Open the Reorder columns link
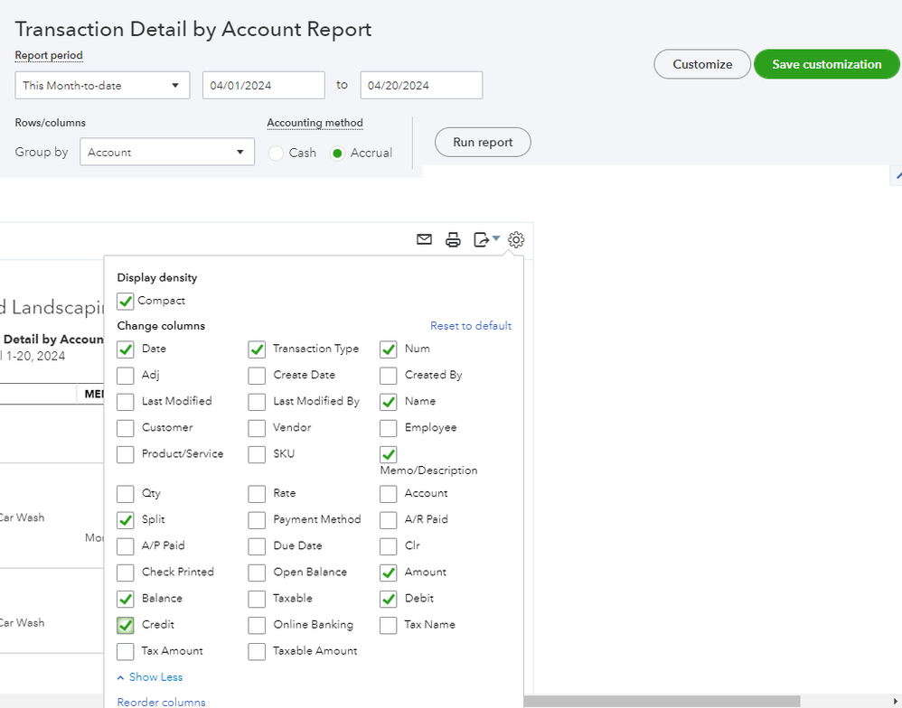 coord(161,702)
